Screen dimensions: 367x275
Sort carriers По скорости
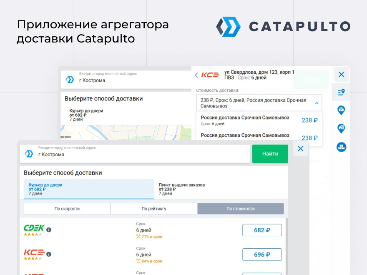point(67,209)
